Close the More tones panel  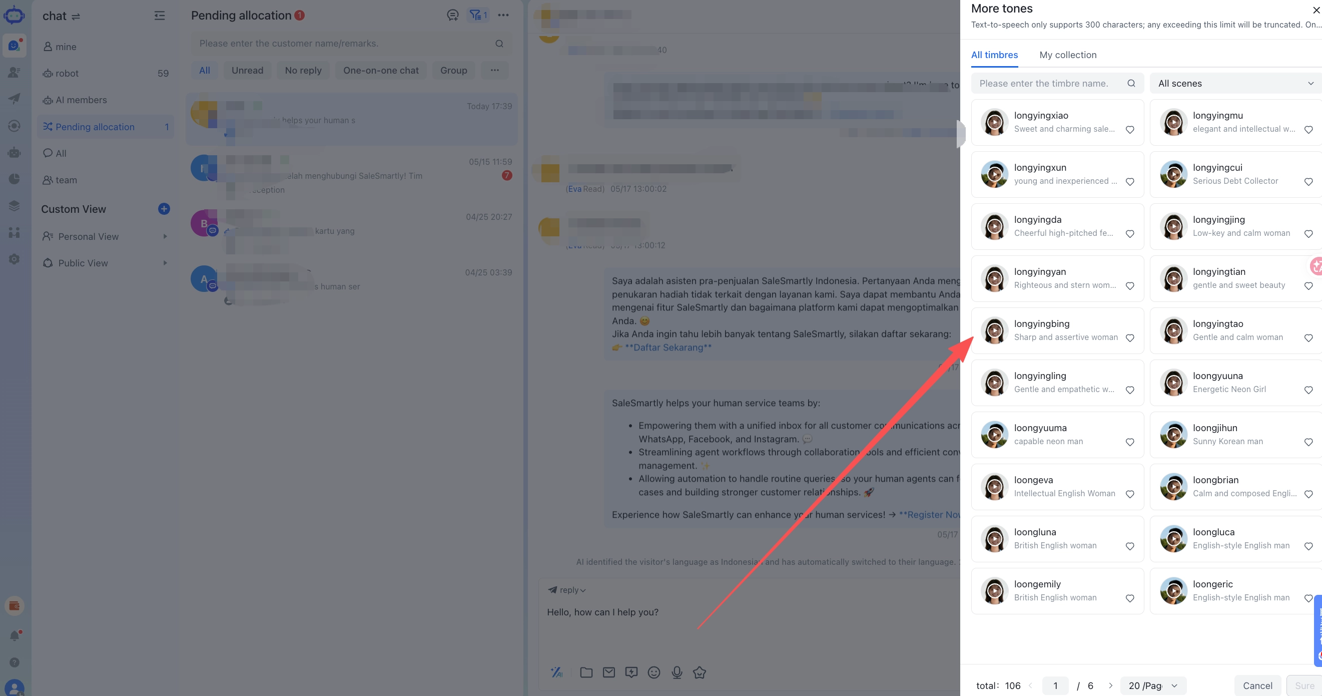(x=1316, y=10)
